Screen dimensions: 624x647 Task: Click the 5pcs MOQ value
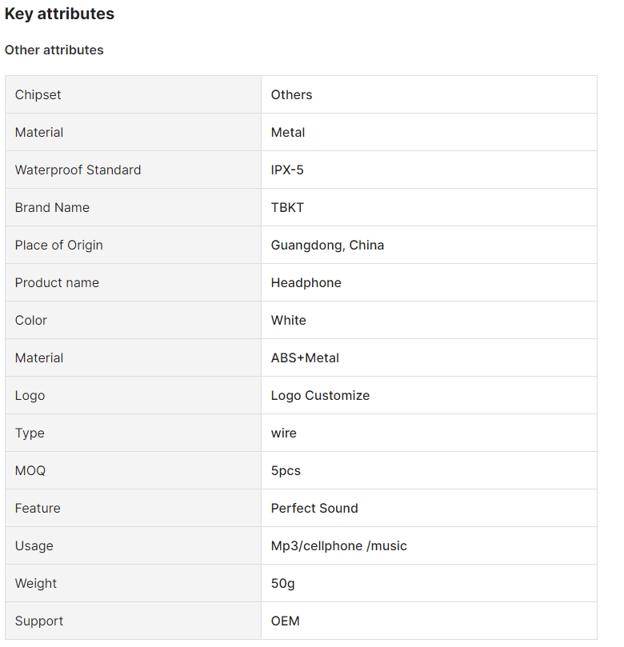pyautogui.click(x=286, y=470)
